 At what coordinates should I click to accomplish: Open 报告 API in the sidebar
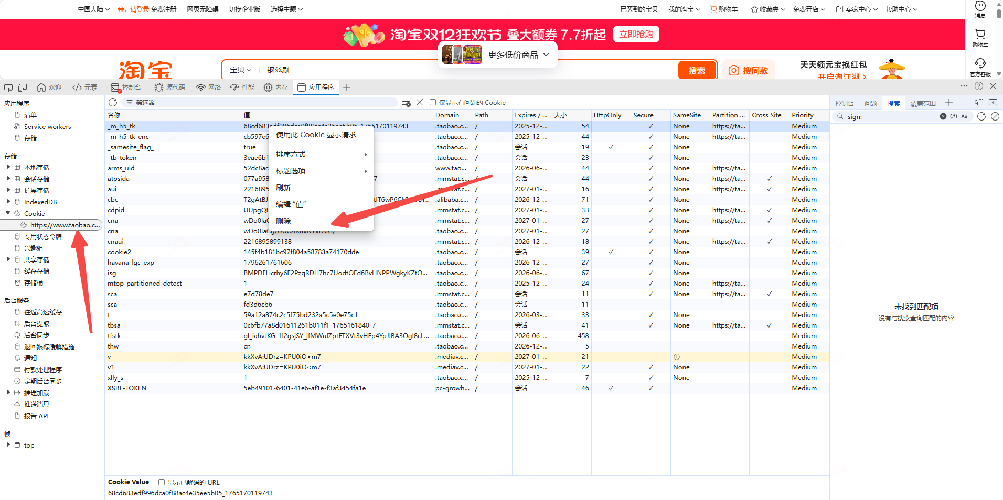tap(36, 416)
